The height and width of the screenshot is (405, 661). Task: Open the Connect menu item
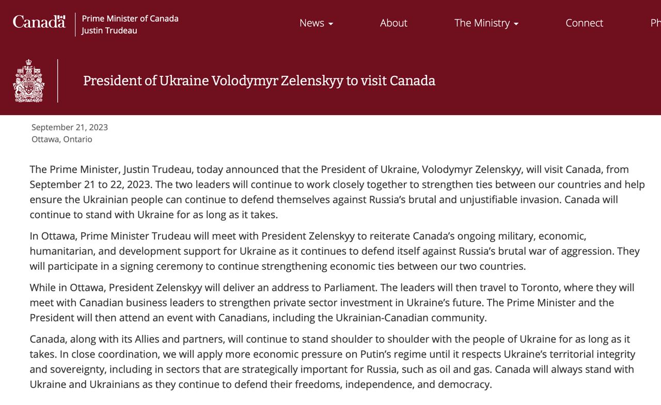584,23
